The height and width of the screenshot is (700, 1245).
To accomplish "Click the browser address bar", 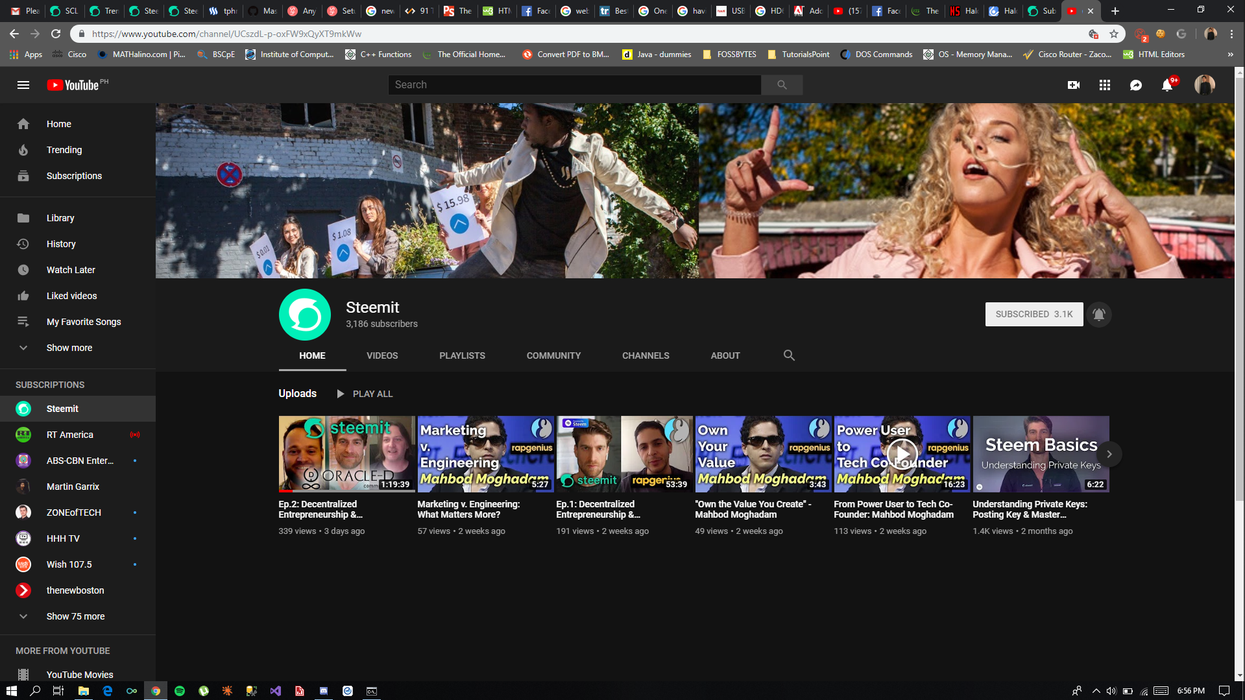I will click(584, 34).
